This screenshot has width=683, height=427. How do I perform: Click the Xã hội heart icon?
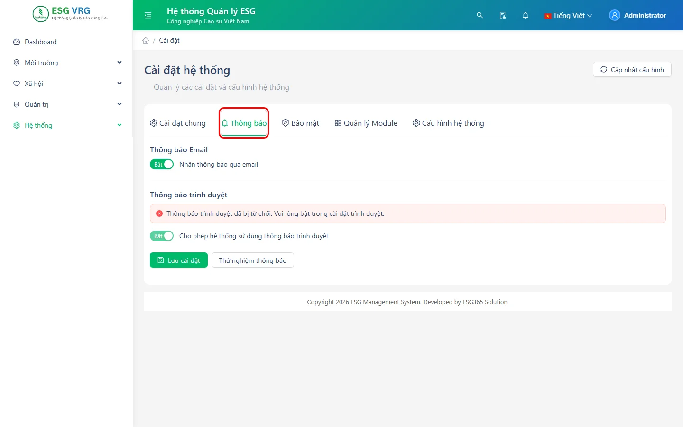(17, 84)
